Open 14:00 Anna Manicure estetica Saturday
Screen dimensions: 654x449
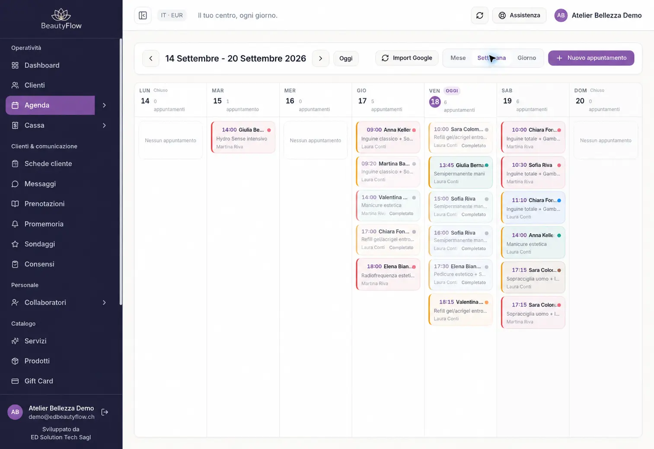(533, 242)
